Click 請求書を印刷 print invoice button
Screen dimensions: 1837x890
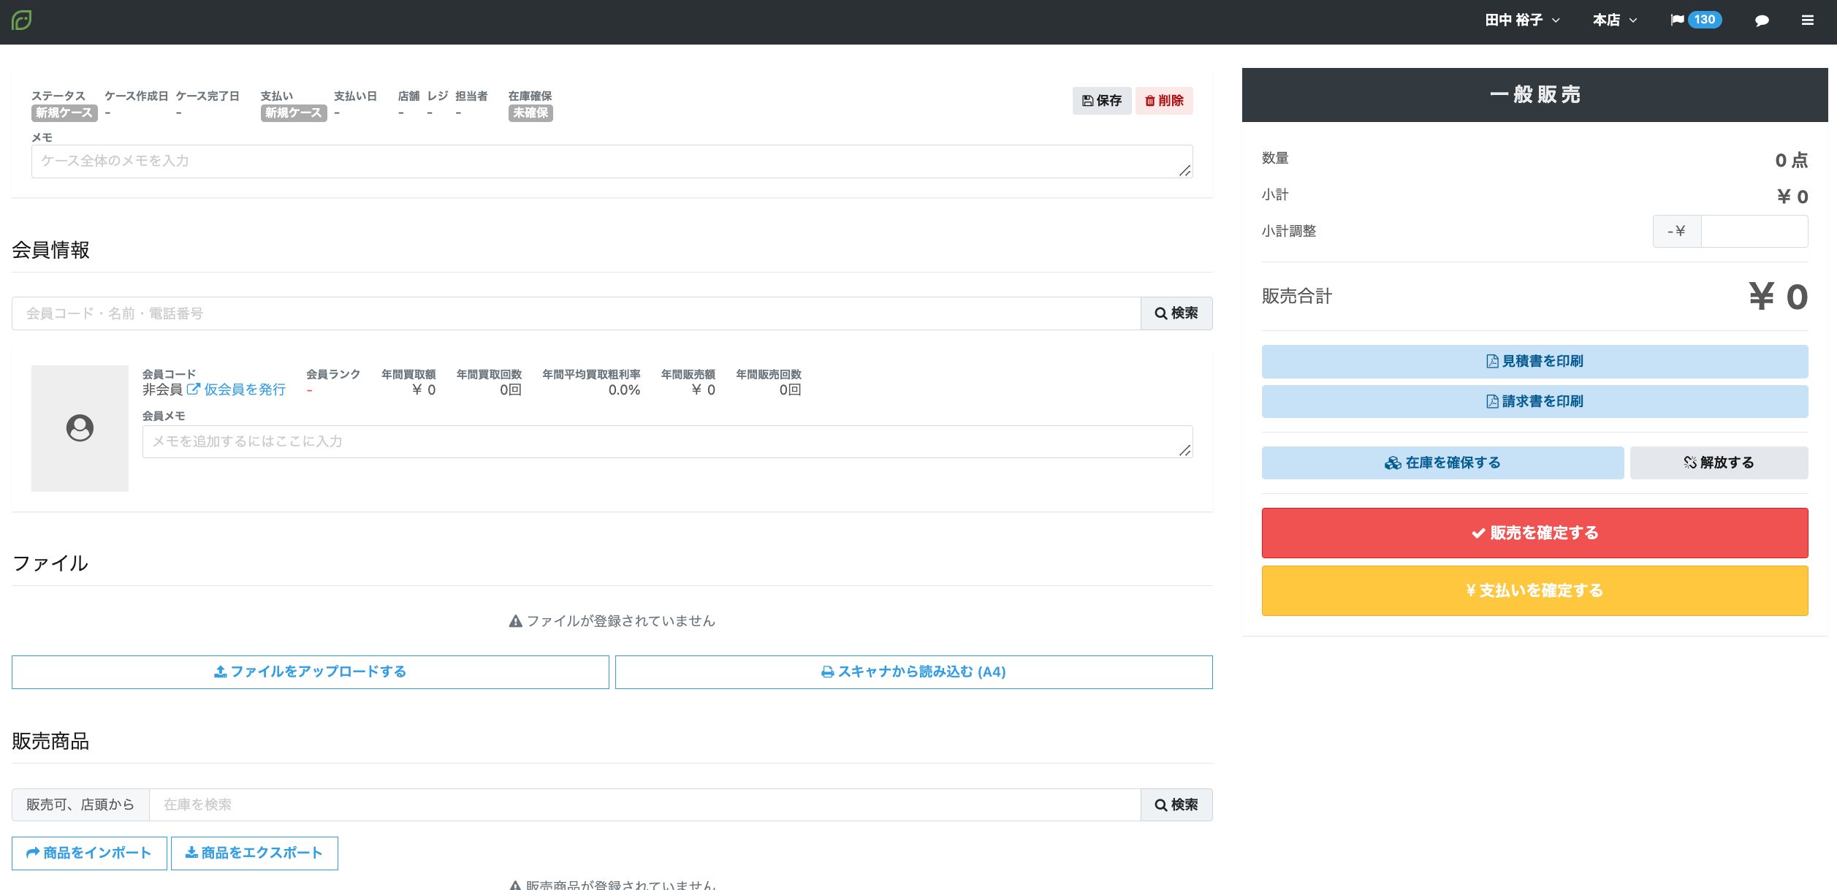[x=1534, y=402]
